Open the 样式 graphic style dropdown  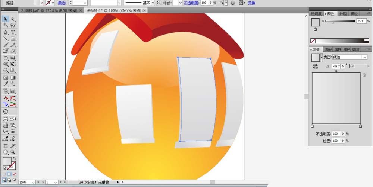(181, 3)
